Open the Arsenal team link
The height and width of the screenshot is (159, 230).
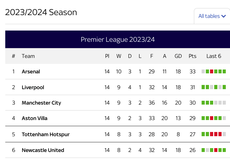(31, 72)
